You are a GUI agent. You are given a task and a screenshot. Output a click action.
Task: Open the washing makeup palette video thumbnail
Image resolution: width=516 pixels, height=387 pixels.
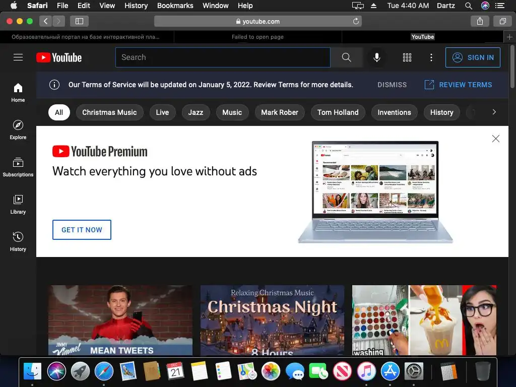424,320
